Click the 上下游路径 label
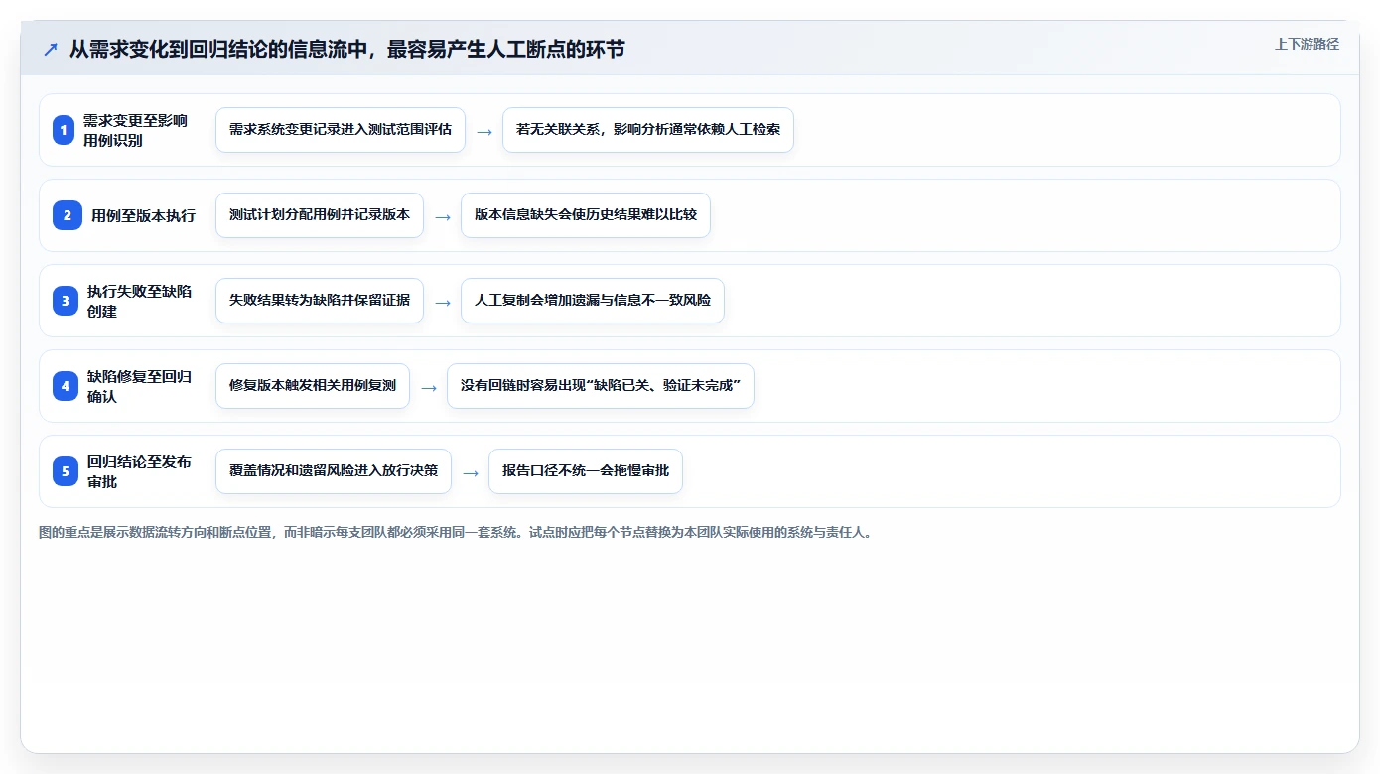The width and height of the screenshot is (1380, 774). [x=1307, y=44]
